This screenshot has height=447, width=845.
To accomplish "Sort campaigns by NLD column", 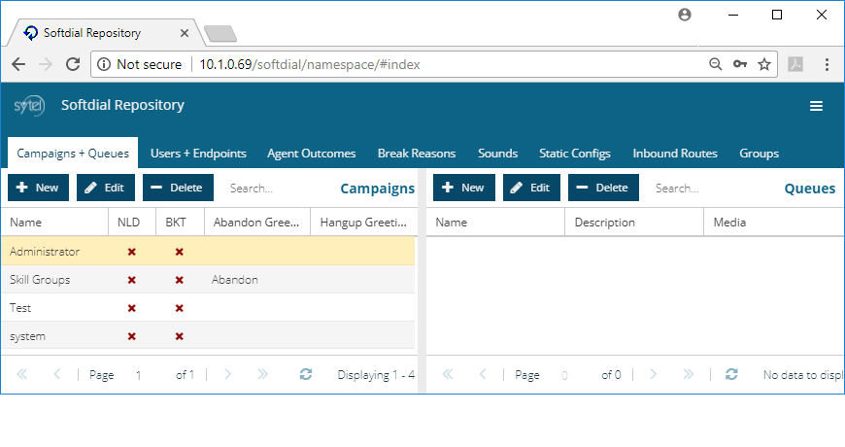I will (x=132, y=223).
